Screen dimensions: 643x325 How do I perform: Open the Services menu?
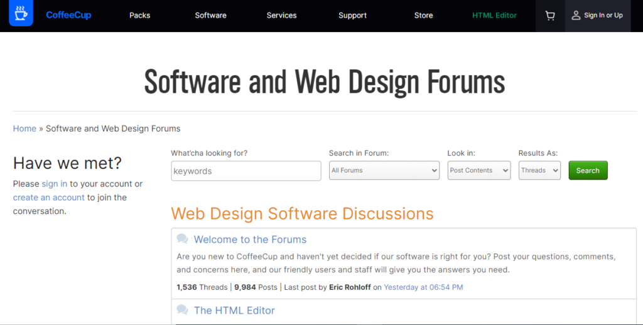(282, 16)
